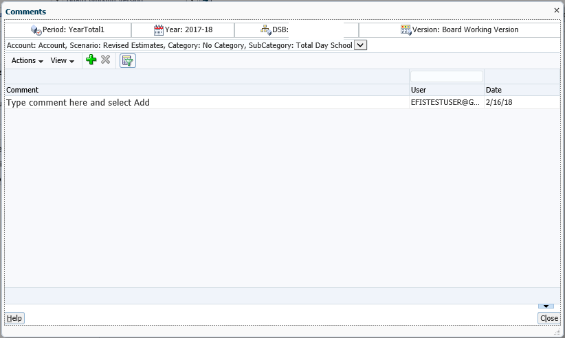
Task: Click the Year calendar icon
Action: (159, 30)
